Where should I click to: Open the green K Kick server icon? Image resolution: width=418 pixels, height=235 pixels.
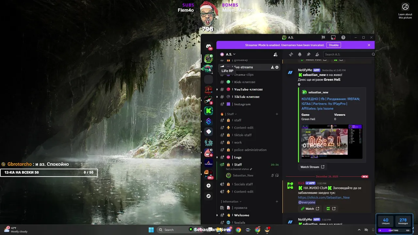208,111
